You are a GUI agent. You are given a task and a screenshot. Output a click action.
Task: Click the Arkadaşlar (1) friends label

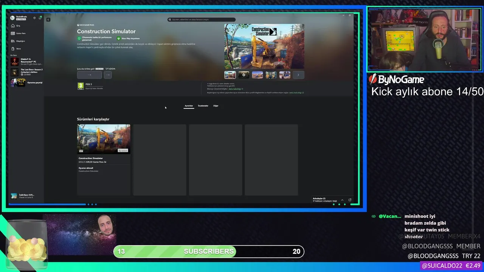pyautogui.click(x=319, y=198)
